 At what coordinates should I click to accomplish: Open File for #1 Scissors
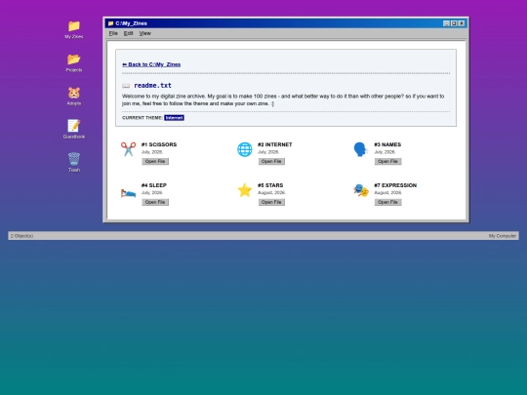pos(155,162)
